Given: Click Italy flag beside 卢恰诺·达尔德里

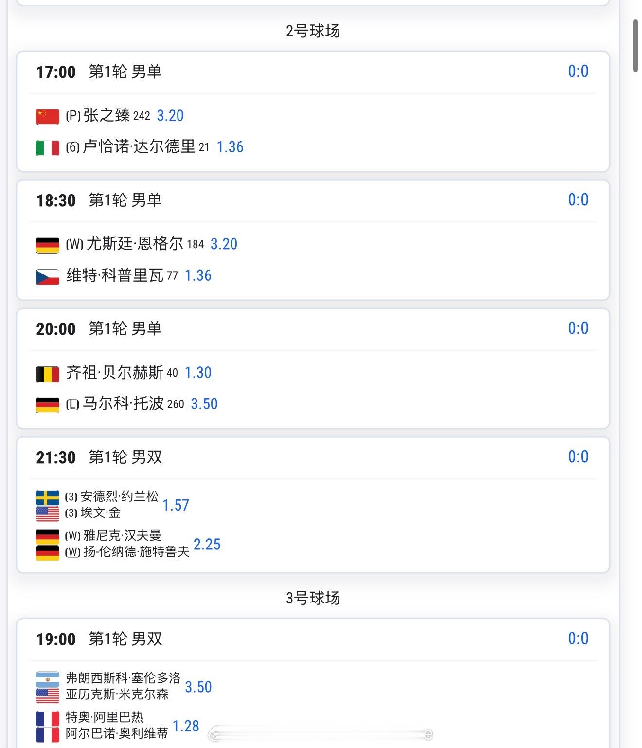Looking at the screenshot, I should [x=47, y=147].
